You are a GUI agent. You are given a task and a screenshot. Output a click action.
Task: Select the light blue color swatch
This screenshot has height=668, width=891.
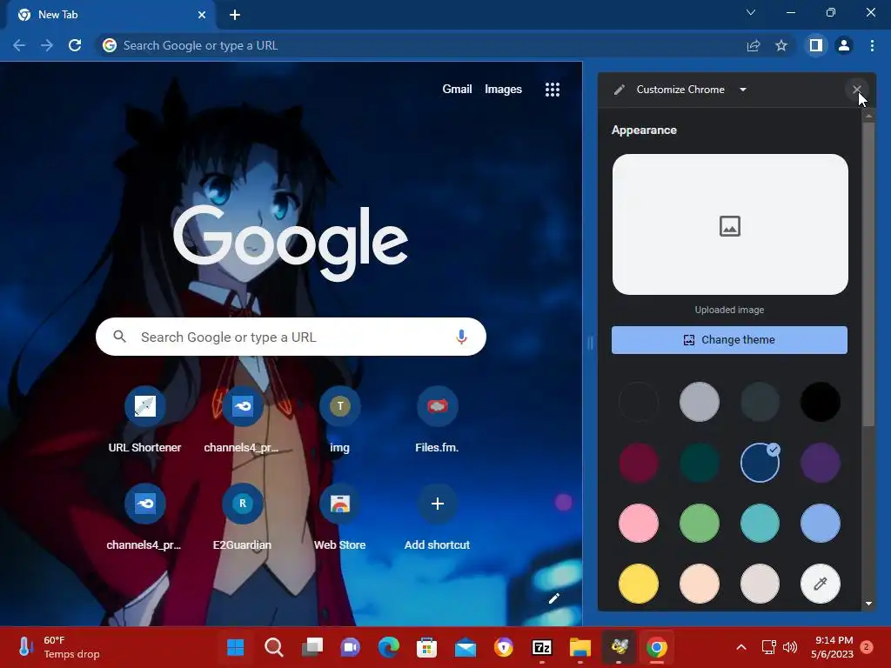coord(820,523)
